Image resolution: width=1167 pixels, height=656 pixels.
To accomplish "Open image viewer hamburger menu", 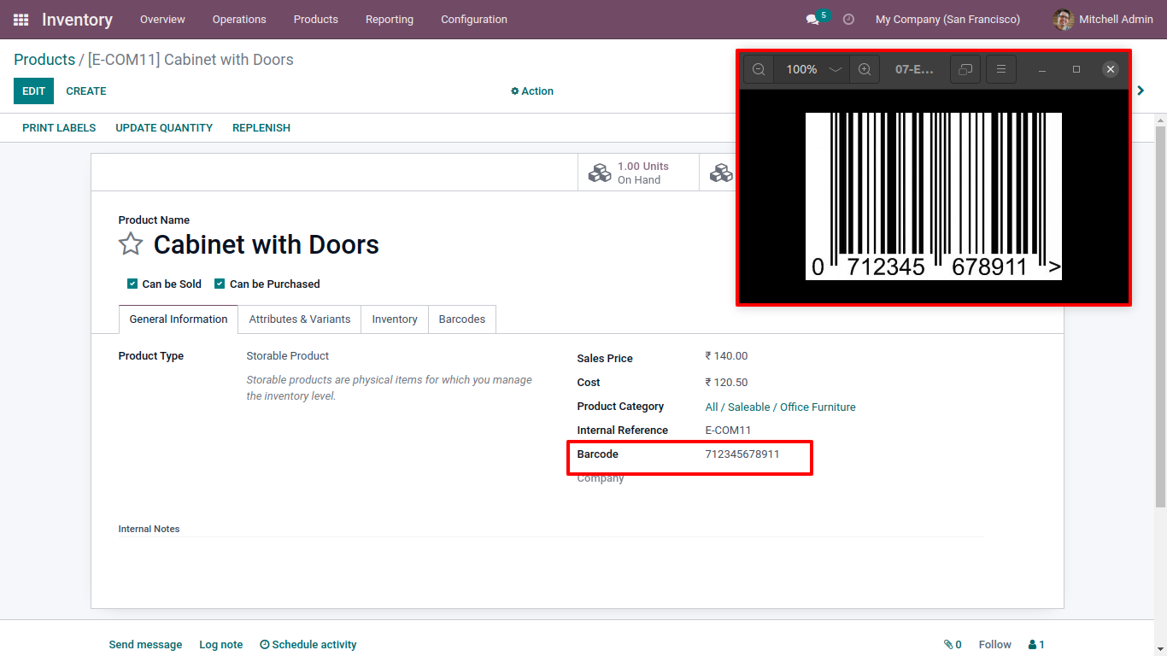I will 1001,69.
